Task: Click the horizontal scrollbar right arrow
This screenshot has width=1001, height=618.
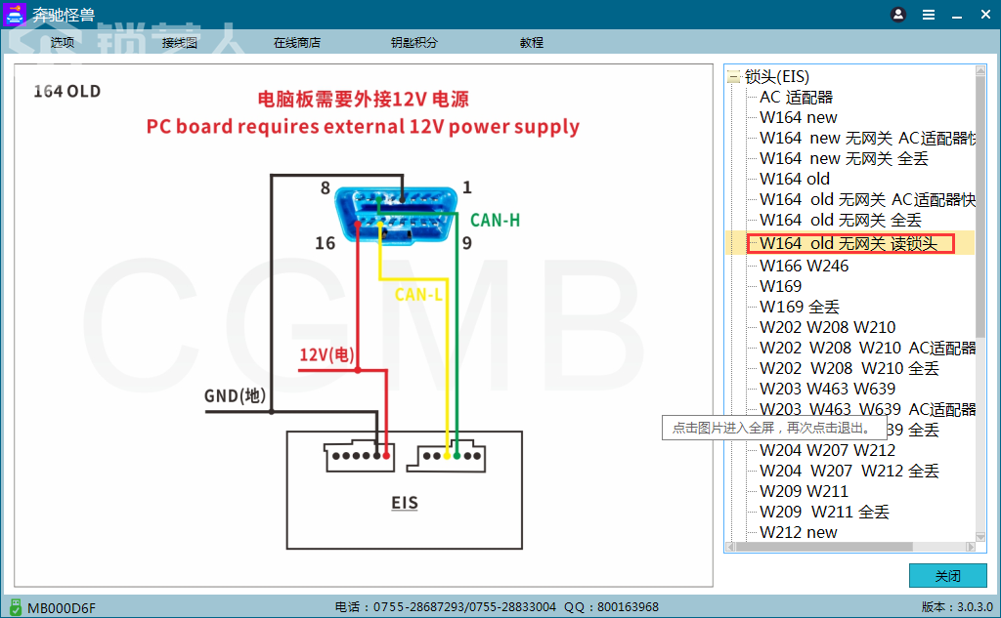Action: (971, 547)
